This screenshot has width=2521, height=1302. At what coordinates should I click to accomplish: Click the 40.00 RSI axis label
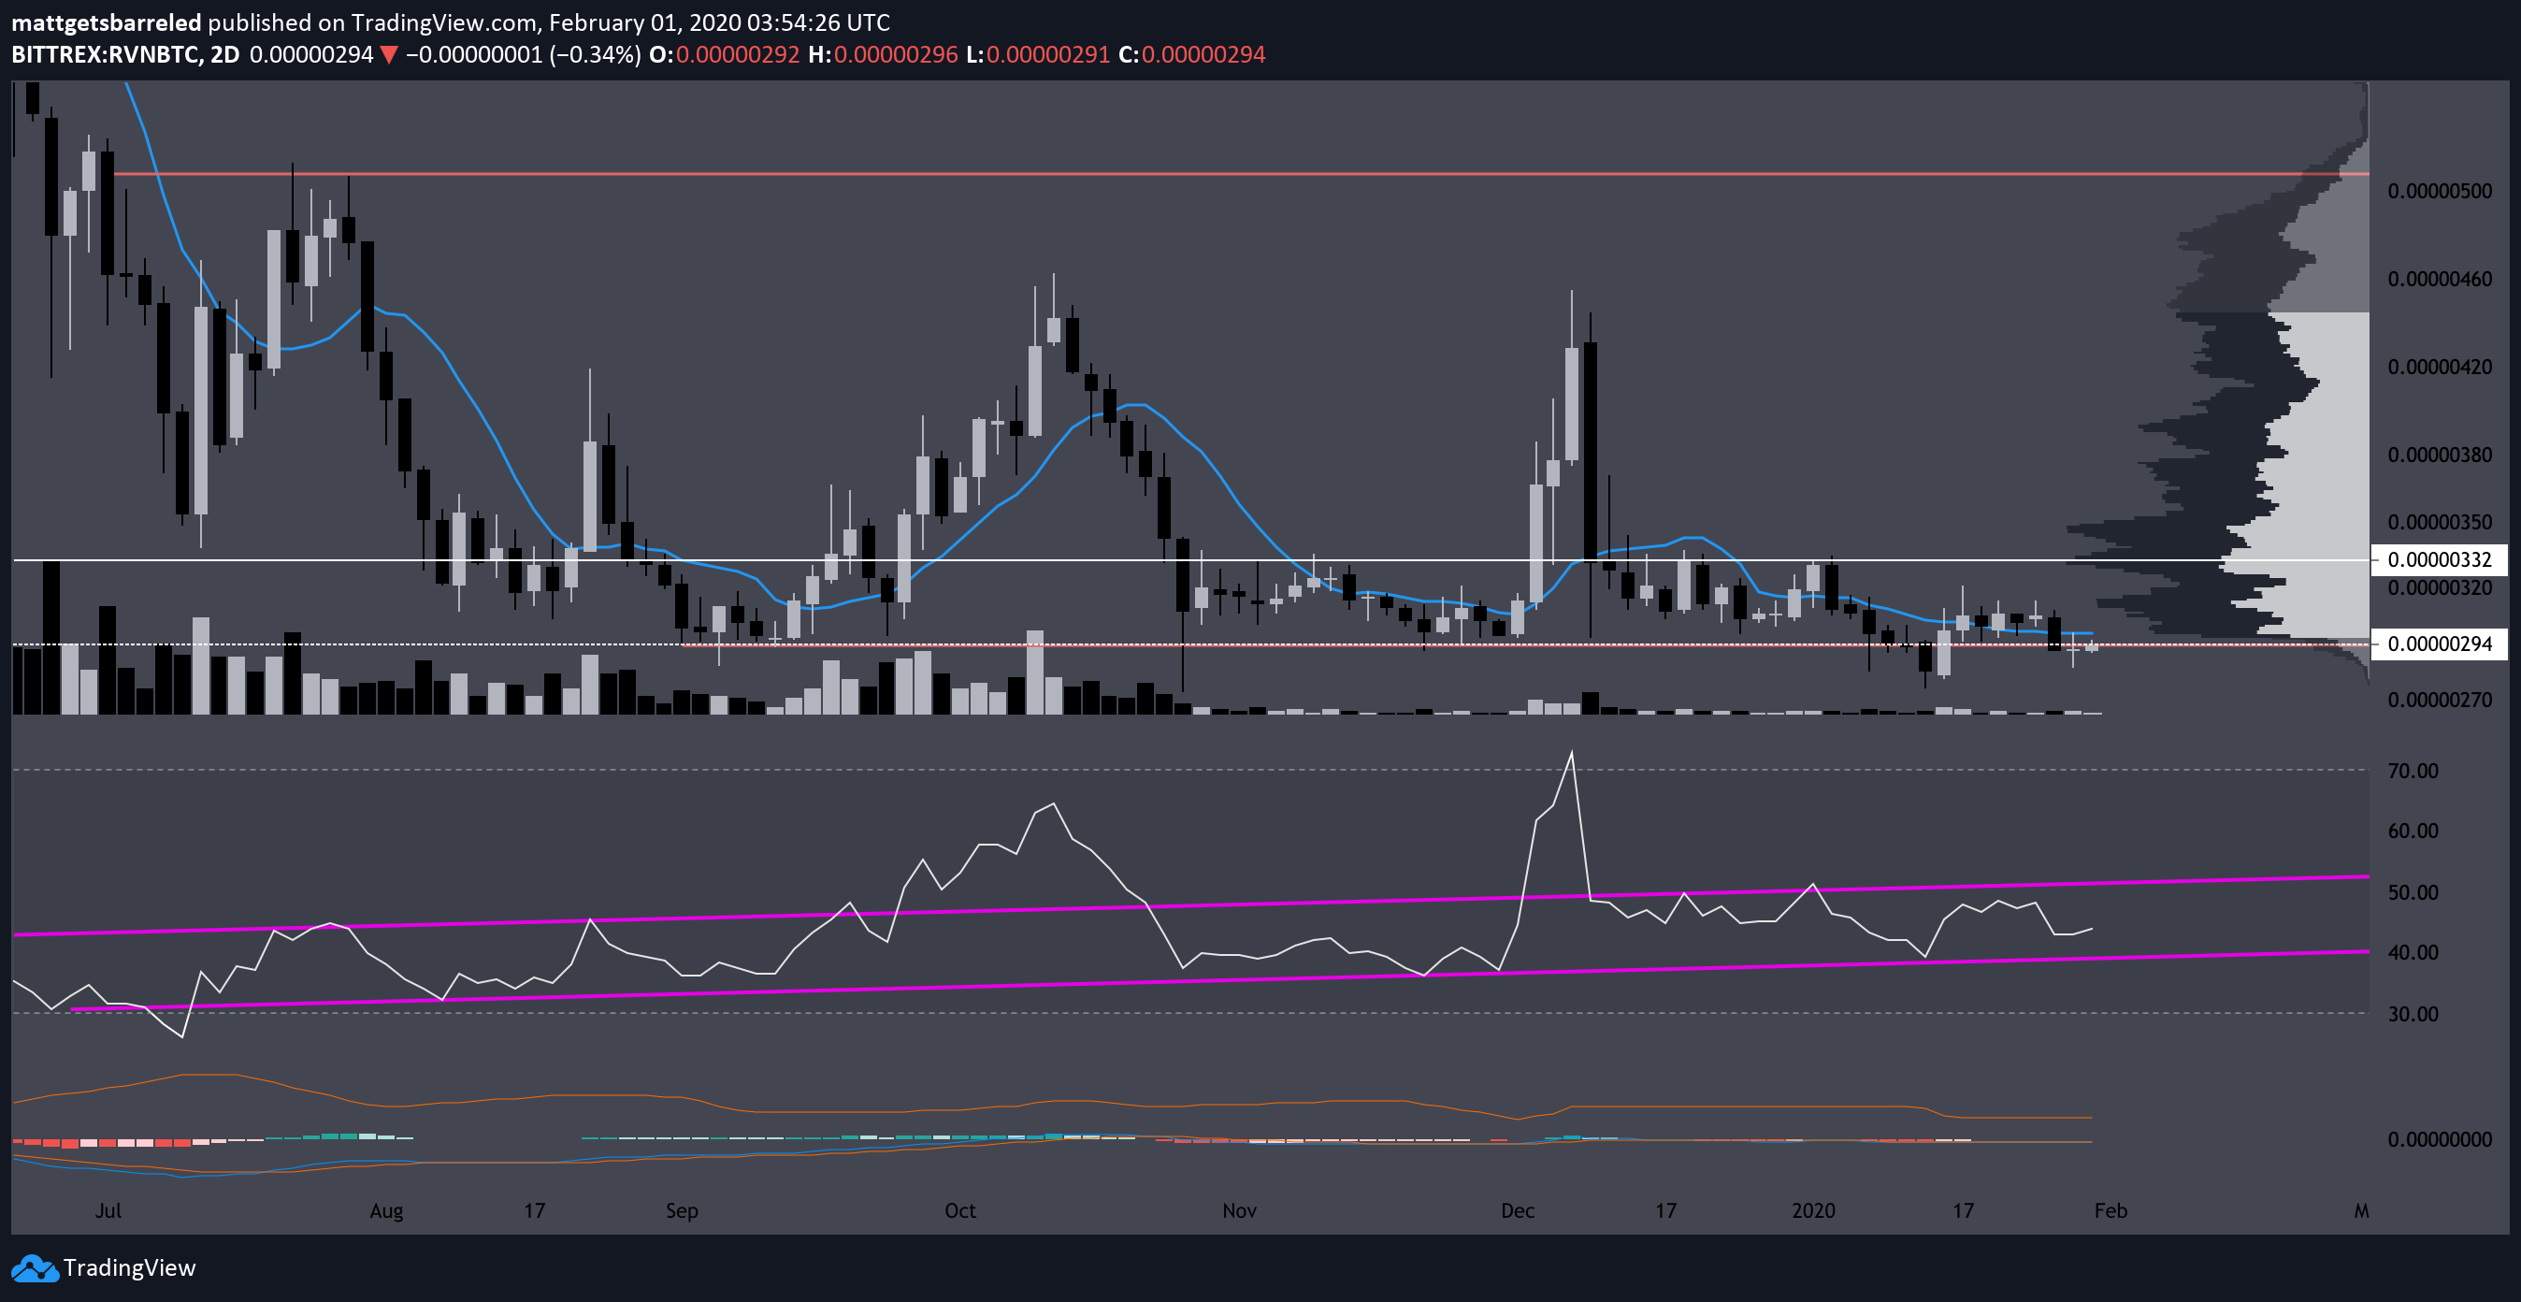pyautogui.click(x=2413, y=952)
